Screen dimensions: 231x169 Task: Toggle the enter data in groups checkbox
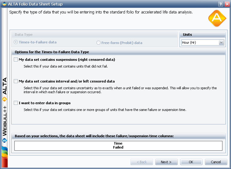point(16,103)
